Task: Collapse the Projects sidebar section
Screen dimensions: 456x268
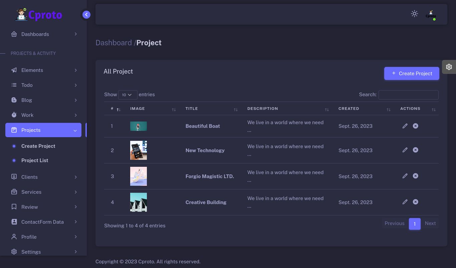Action: click(43, 130)
